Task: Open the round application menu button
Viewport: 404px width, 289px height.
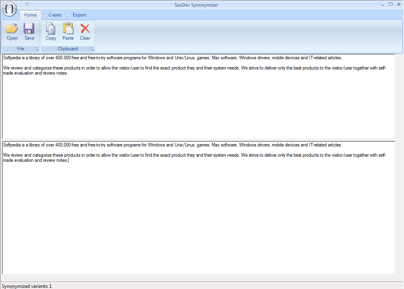Action: [x=9, y=9]
